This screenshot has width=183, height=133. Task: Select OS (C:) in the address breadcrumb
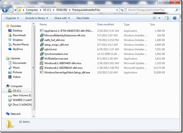47,10
